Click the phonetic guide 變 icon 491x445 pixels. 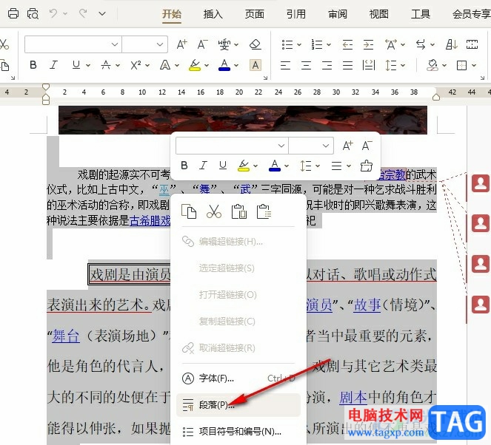[224, 44]
